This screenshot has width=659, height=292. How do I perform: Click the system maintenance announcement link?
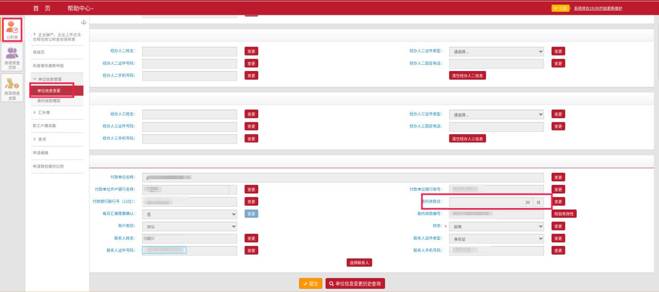598,8
